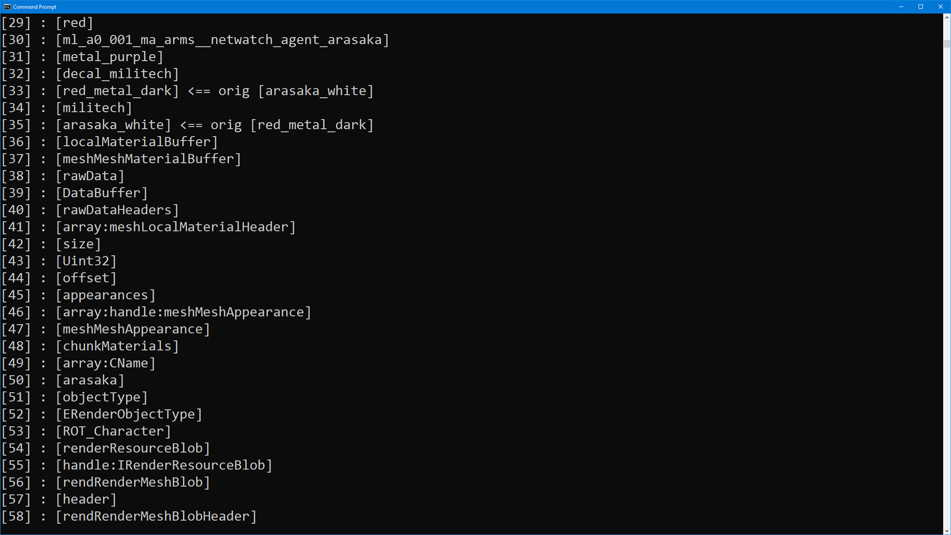Click the scrollbar up arrow
951x535 pixels.
point(947,17)
